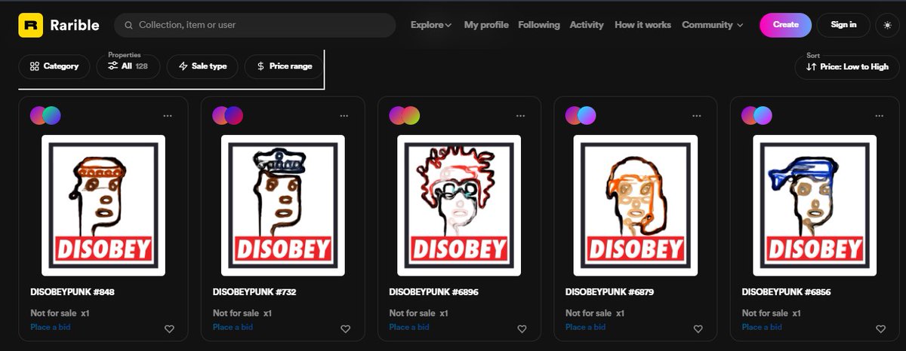Image resolution: width=906 pixels, height=351 pixels.
Task: Click the Rarible wordmark text
Action: 74,25
